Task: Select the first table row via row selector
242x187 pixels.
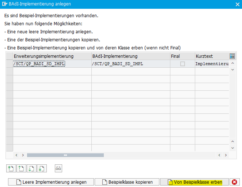Action: (10, 64)
